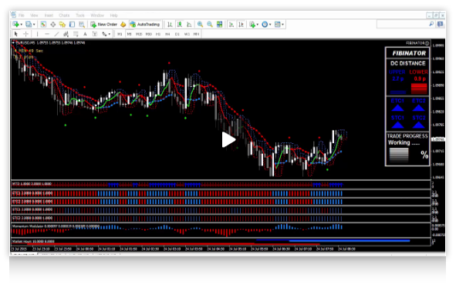Open the File menu
456x287 pixels.
22,15
